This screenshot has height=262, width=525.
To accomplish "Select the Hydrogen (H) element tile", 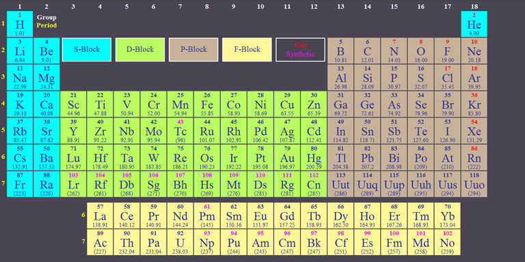I will click(20, 24).
